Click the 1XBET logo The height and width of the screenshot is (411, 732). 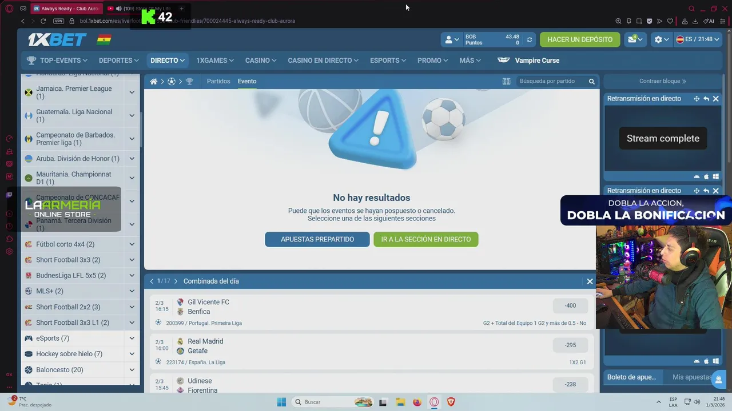coord(57,39)
